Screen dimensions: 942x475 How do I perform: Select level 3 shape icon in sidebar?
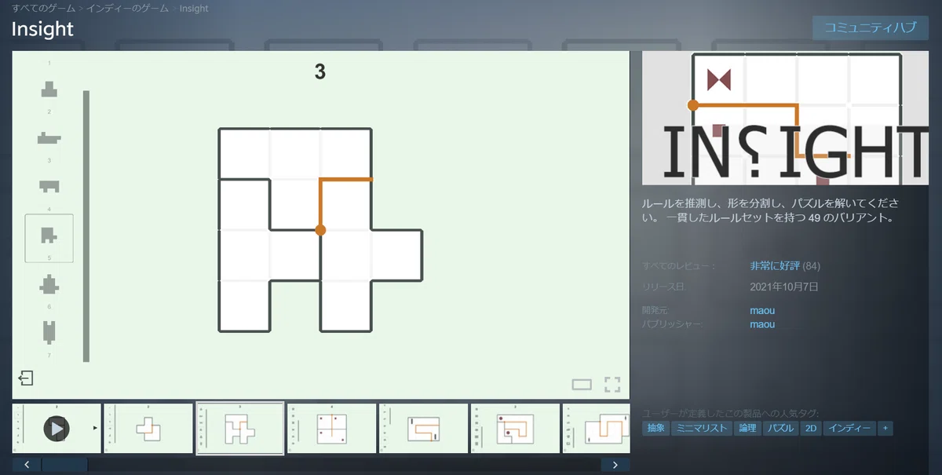pyautogui.click(x=49, y=186)
